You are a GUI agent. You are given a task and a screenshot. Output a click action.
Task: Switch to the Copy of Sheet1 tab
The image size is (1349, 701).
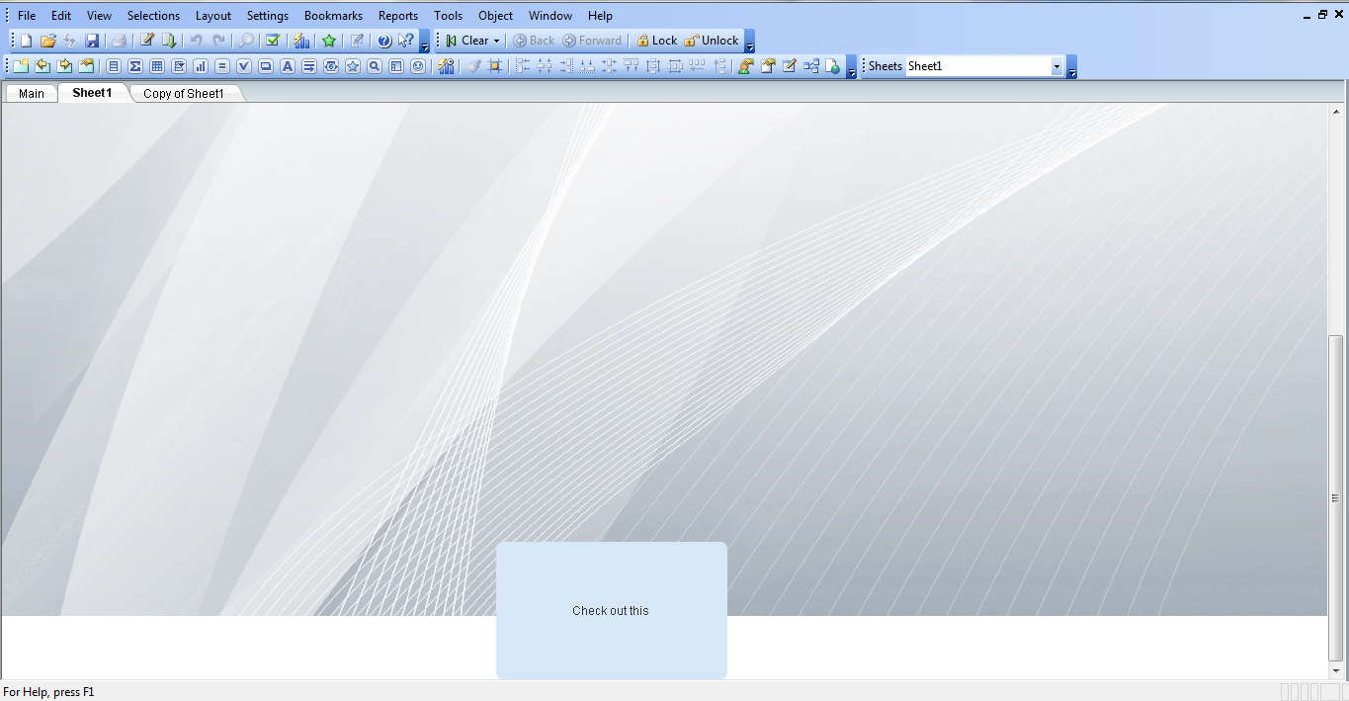pos(186,93)
